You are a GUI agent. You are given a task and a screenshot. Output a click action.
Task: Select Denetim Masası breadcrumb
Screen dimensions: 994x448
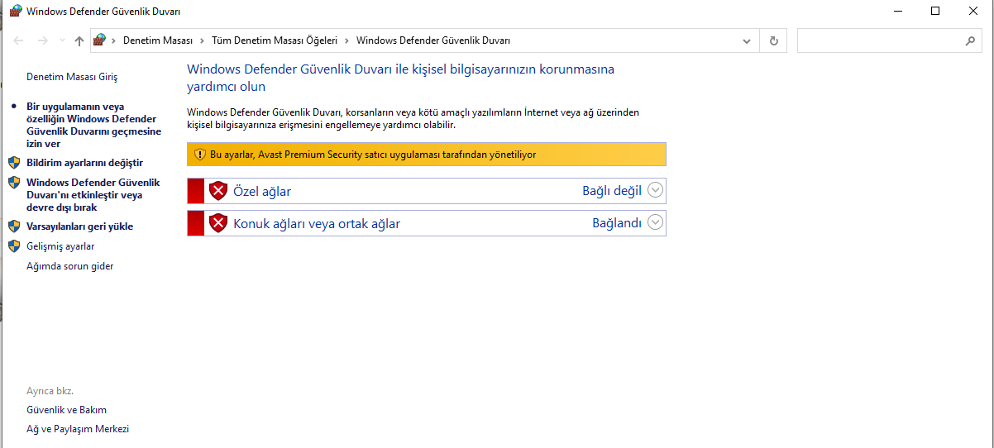[158, 41]
